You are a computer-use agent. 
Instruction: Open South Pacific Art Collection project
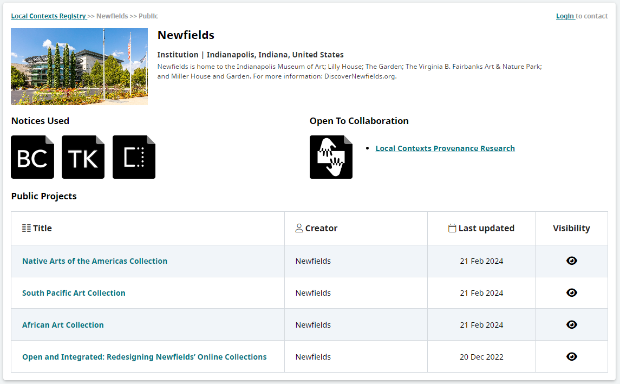pos(74,293)
